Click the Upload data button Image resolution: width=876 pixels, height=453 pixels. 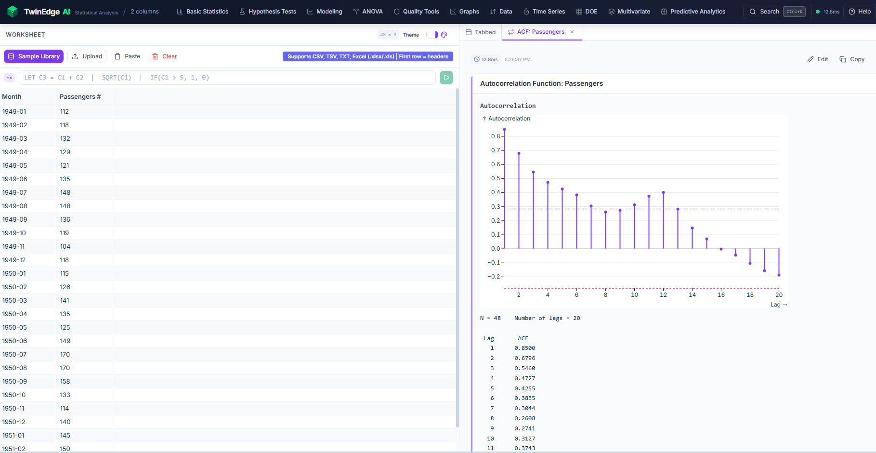click(87, 56)
